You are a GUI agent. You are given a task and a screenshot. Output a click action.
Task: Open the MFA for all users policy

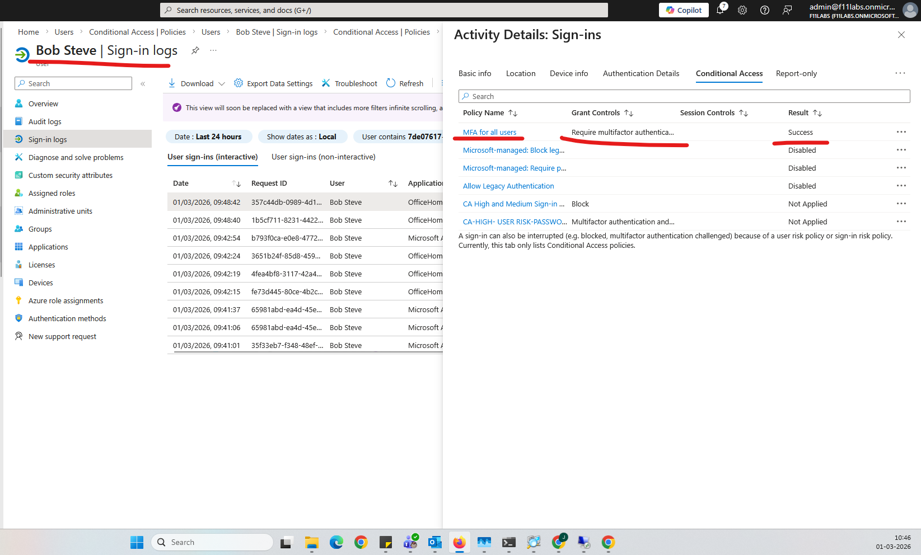pos(489,133)
